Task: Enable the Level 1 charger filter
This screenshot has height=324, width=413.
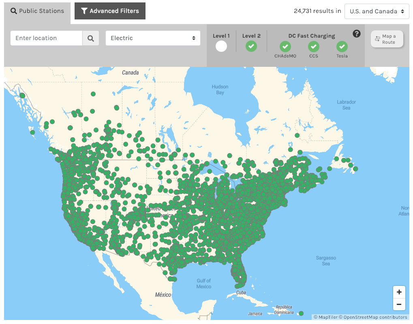Action: (221, 46)
